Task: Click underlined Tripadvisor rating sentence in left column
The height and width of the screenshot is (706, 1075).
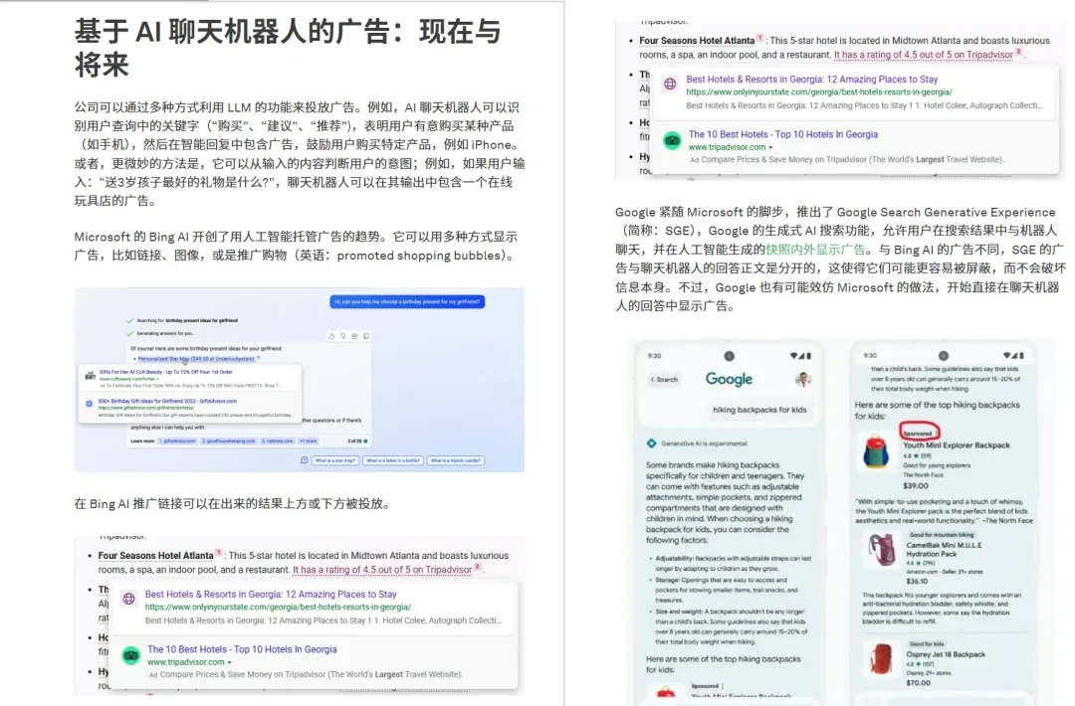Action: [382, 569]
